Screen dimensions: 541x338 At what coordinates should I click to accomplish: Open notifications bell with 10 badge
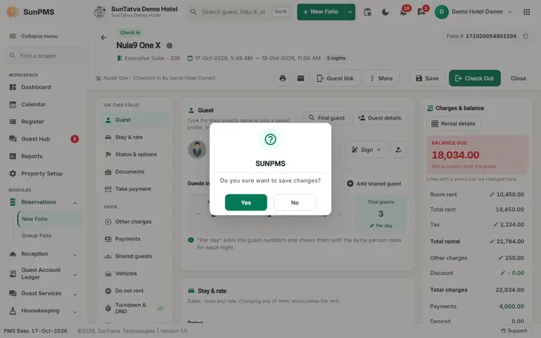click(x=403, y=12)
